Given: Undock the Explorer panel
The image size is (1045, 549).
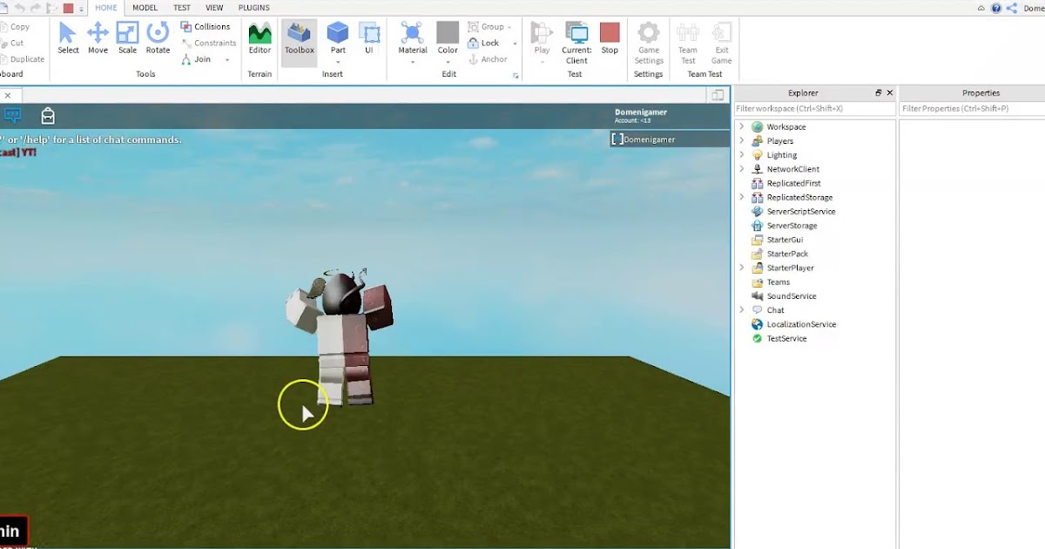Looking at the screenshot, I should click(878, 92).
